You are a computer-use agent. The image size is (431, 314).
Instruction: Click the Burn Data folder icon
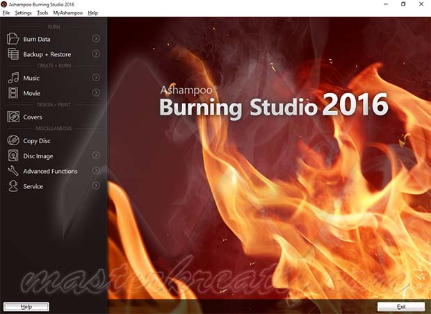point(13,39)
